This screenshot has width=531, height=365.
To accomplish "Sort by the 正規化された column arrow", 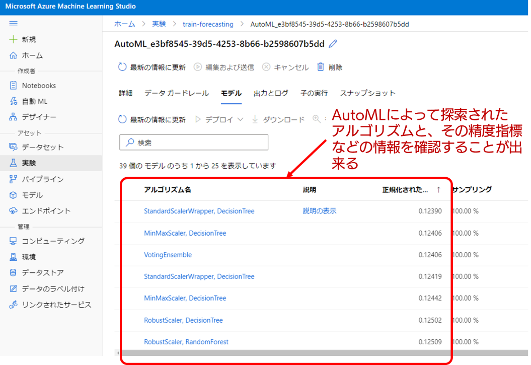I will coord(438,190).
